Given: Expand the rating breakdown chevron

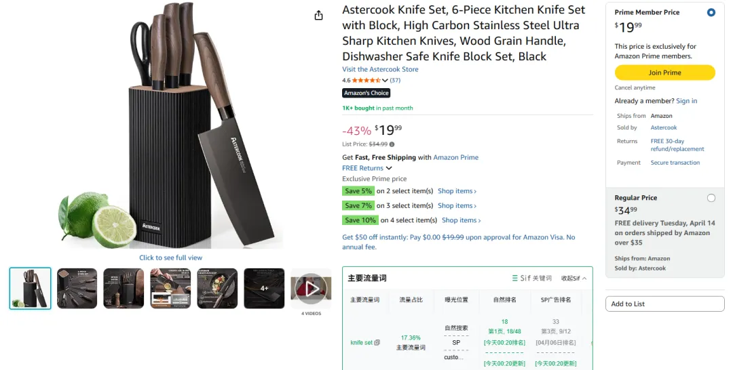Looking at the screenshot, I should pos(385,81).
